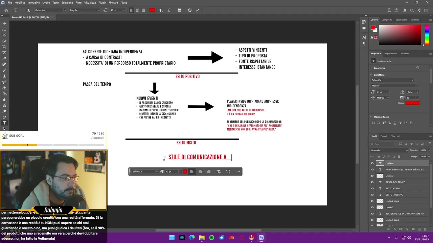433x243 pixels.
Task: Switch to the Canali tab
Action: (384, 136)
